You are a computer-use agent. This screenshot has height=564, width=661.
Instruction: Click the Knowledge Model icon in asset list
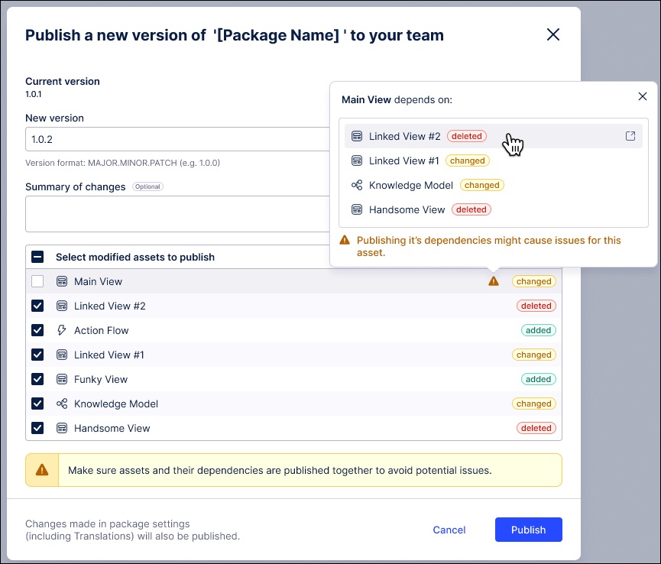62,404
